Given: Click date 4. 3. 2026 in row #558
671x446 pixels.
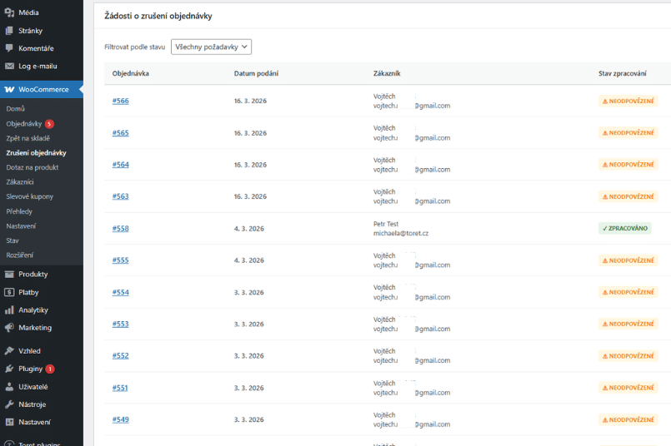Looking at the screenshot, I should [249, 229].
